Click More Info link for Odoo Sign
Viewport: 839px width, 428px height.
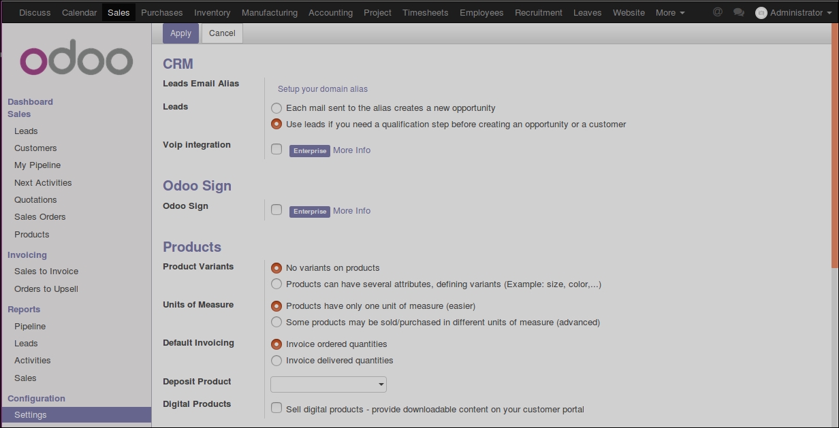click(351, 211)
